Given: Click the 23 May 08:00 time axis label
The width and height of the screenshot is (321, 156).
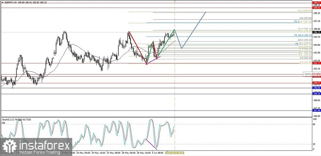Looking at the screenshot, I should pos(113,153).
